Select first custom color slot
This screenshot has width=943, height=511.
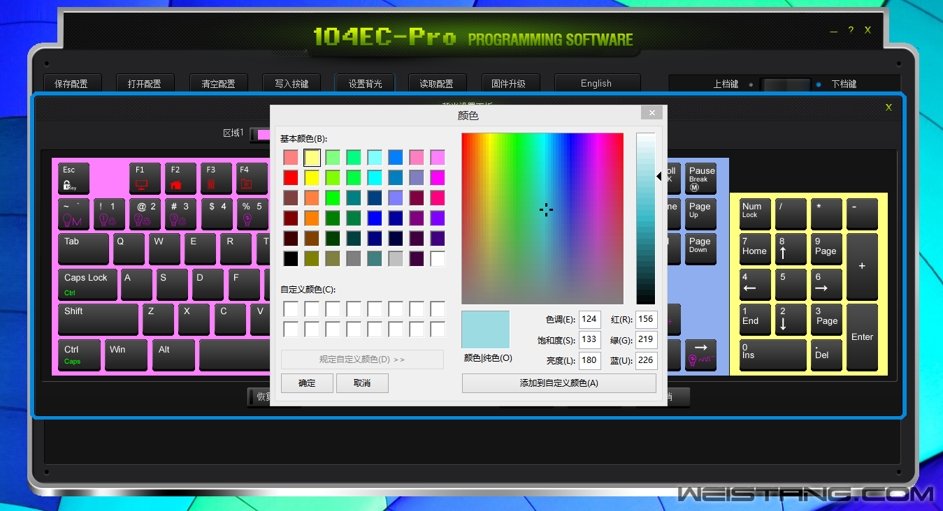(x=291, y=309)
